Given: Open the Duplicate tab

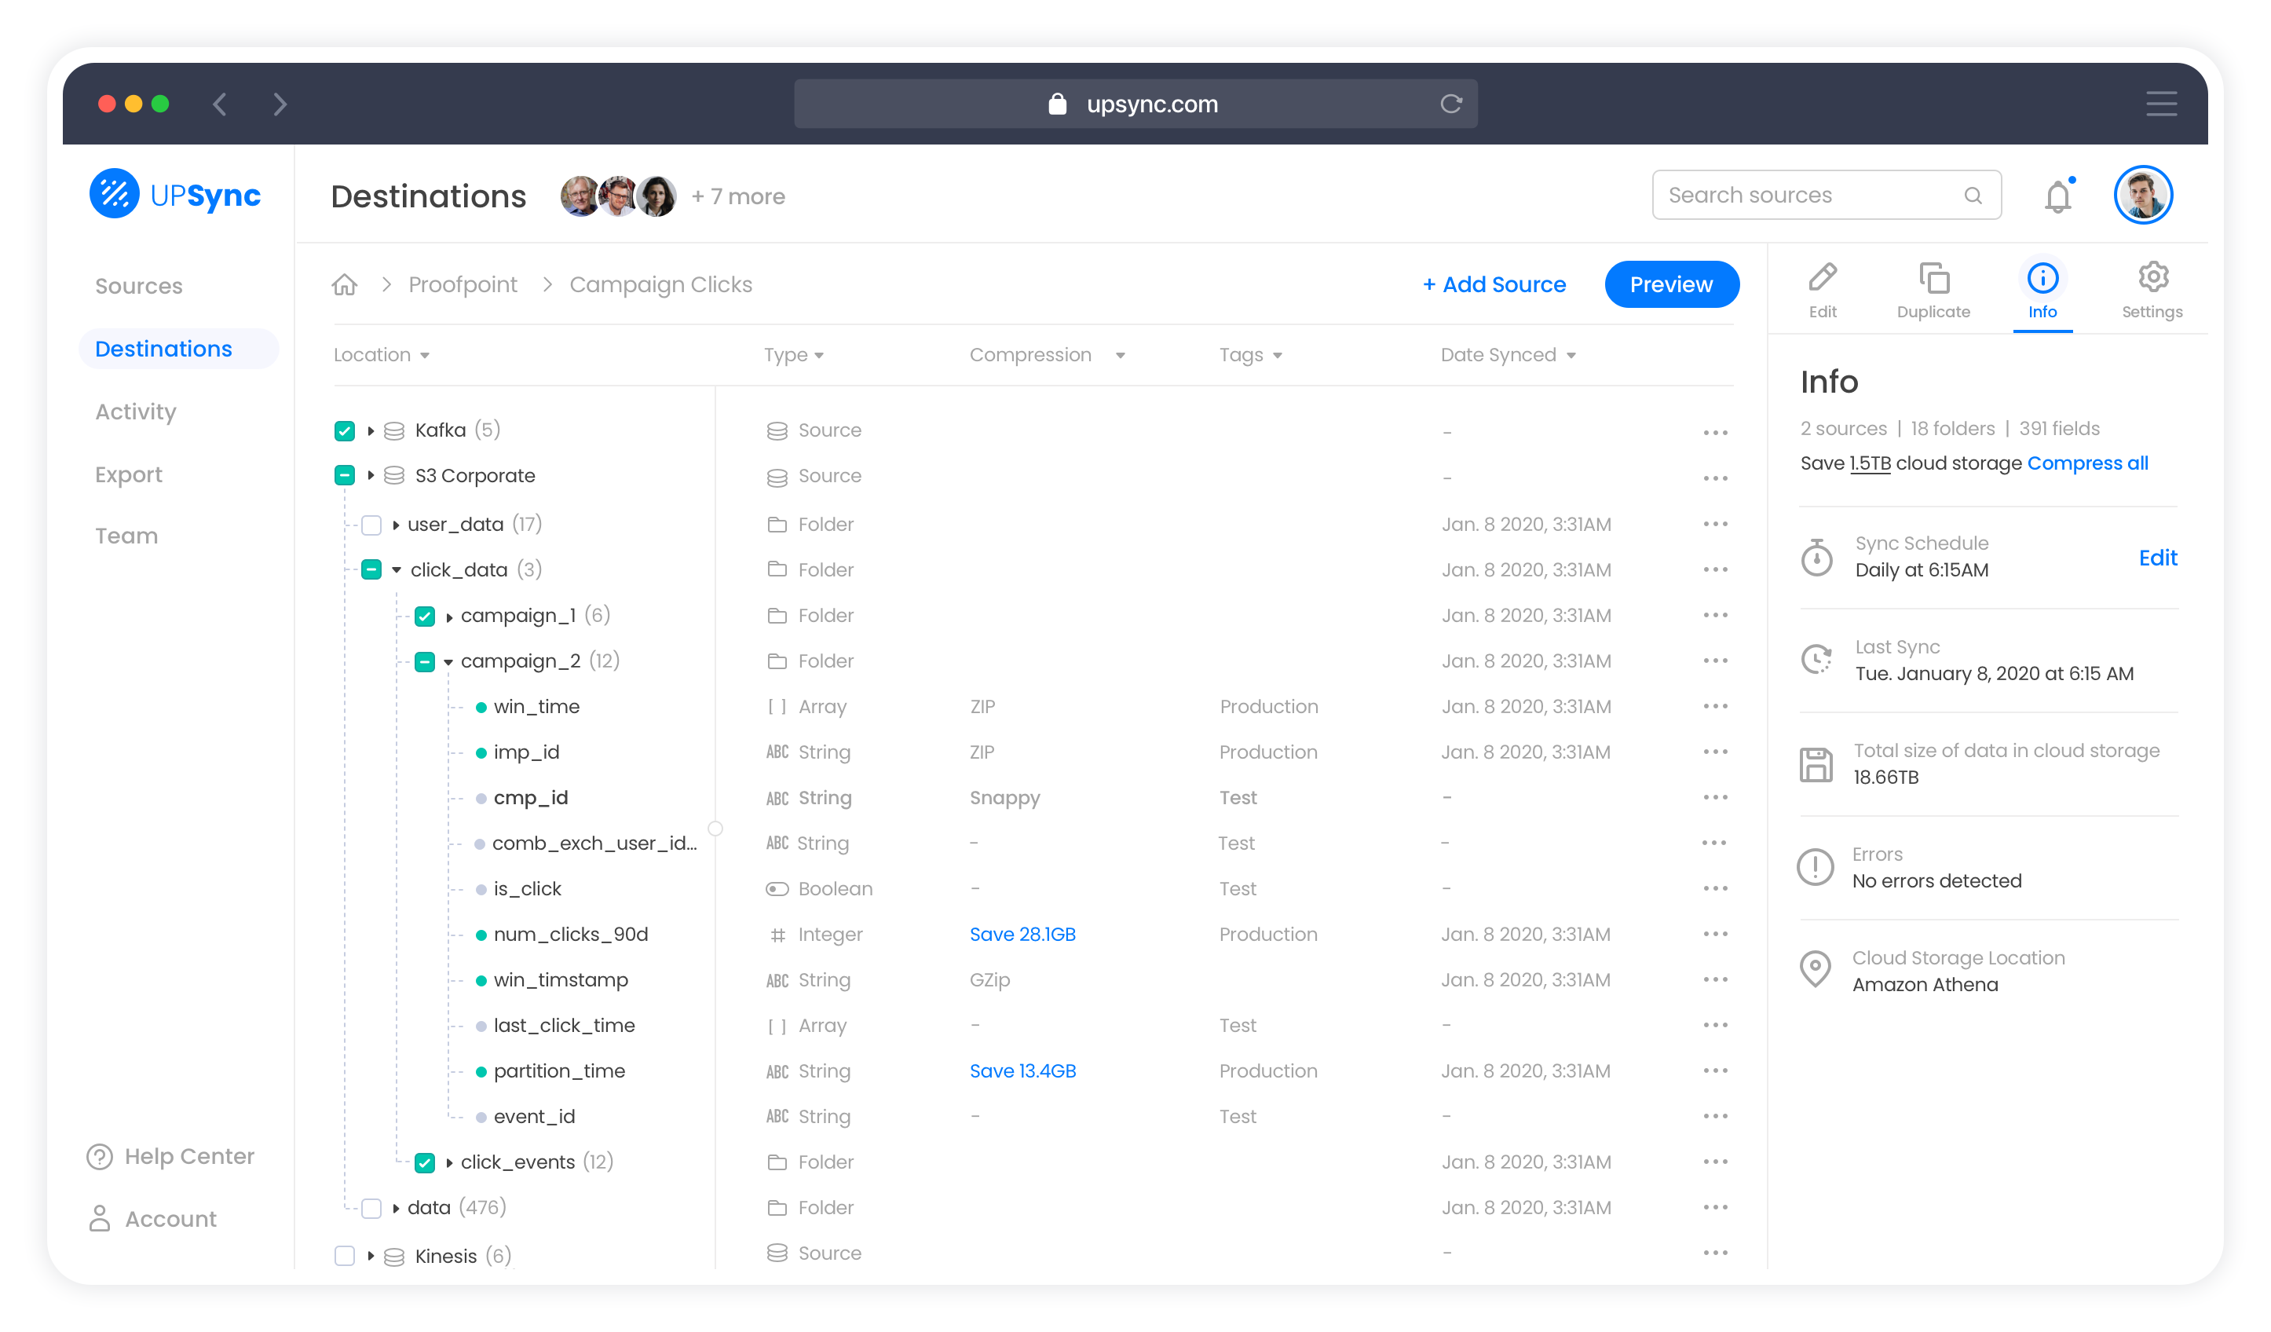Looking at the screenshot, I should [1933, 290].
